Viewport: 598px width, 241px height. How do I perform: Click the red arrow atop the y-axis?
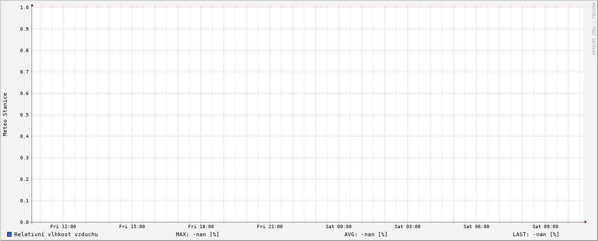tap(32, 5)
